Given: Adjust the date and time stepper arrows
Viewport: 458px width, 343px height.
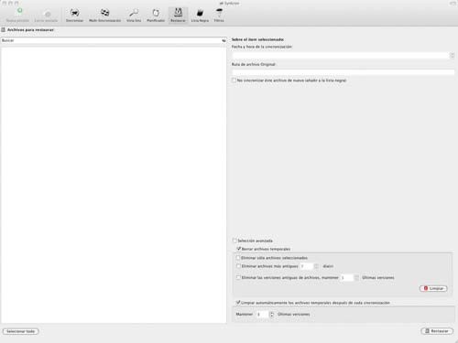Looking at the screenshot, I should (x=453, y=55).
